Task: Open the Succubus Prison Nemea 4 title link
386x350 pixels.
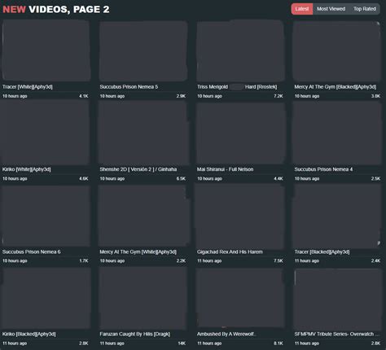Action: (323, 169)
